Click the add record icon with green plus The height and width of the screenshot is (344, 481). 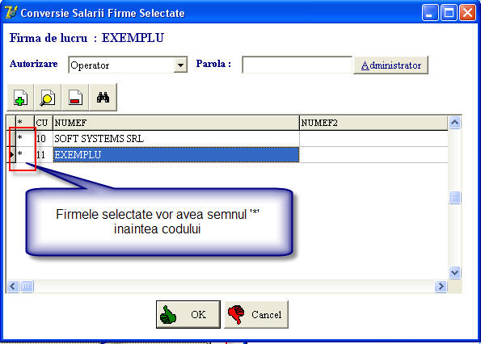(x=20, y=98)
